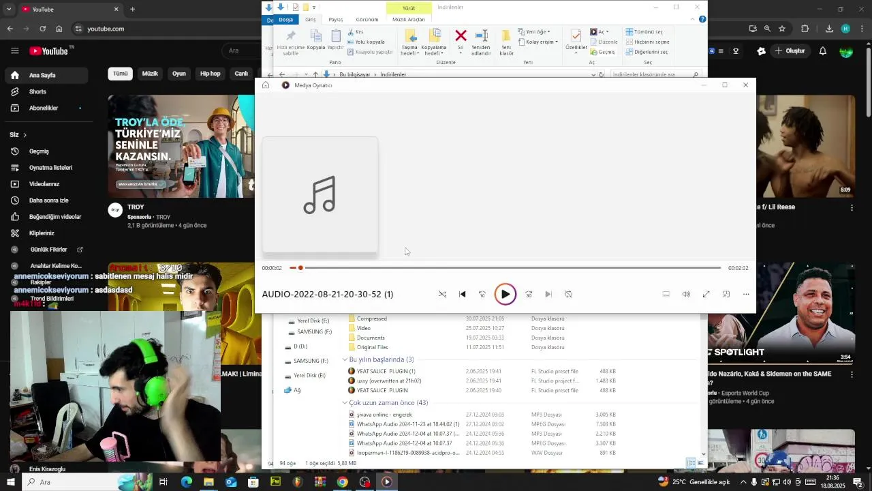
Task: Click Yeniden adlandır in the ribbon
Action: point(481,42)
